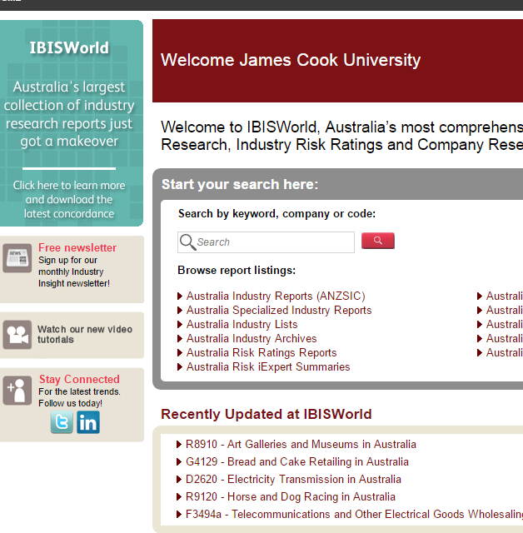Screen dimensions: 523x533
Task: Open R8910 Art Galleries and Museums report
Action: pyautogui.click(x=301, y=444)
